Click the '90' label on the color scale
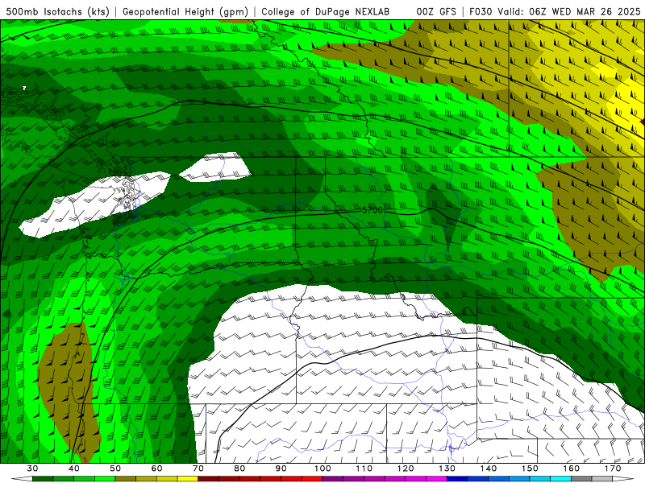Screen dimensions: 645x483 click(x=281, y=469)
